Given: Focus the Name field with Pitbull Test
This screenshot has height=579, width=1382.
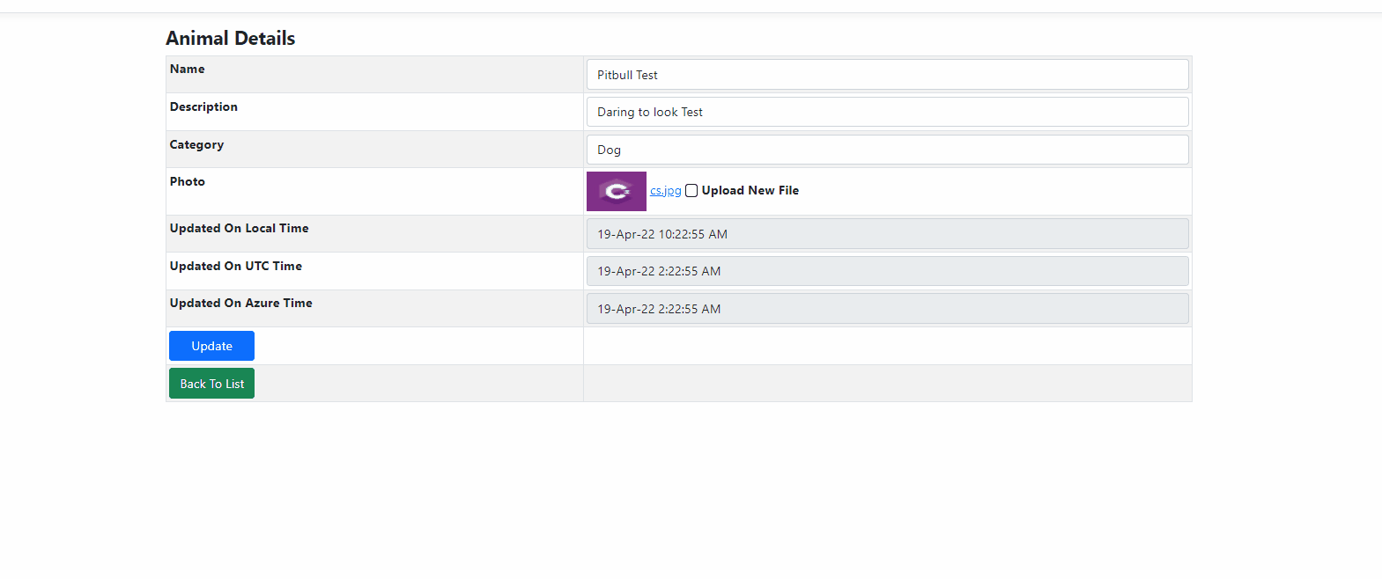Looking at the screenshot, I should (887, 75).
